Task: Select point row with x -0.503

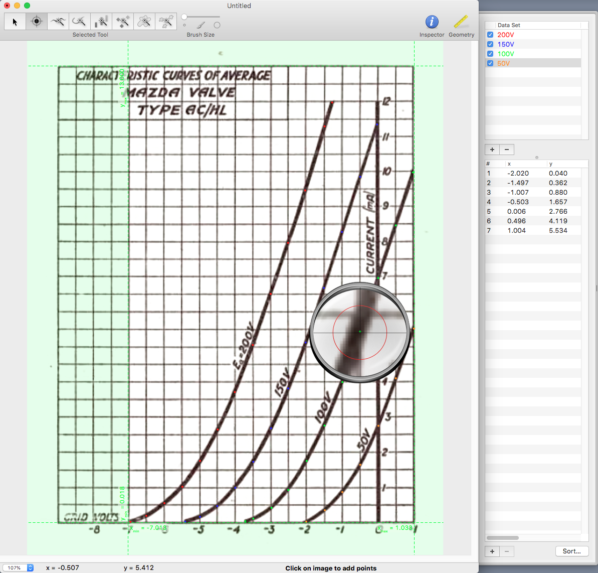Action: [x=533, y=202]
